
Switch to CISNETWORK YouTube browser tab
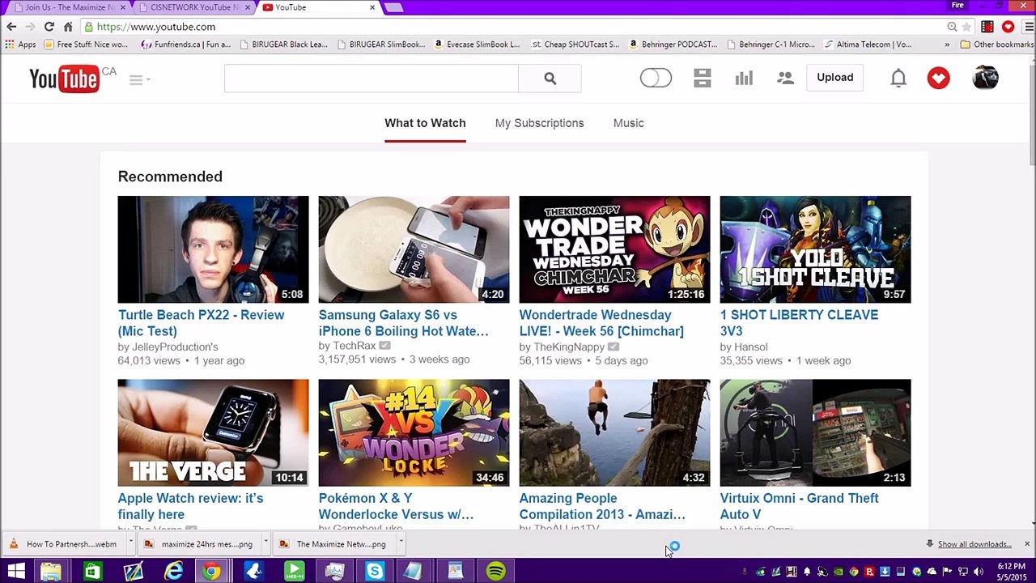pos(194,7)
